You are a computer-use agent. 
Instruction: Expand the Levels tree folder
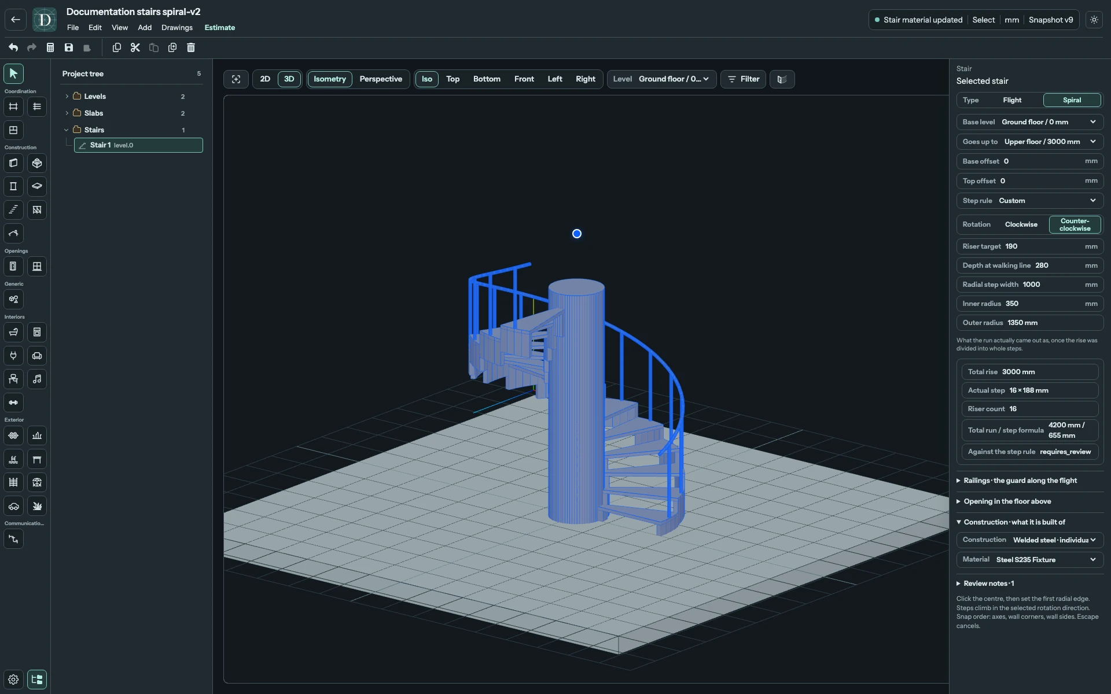(67, 97)
